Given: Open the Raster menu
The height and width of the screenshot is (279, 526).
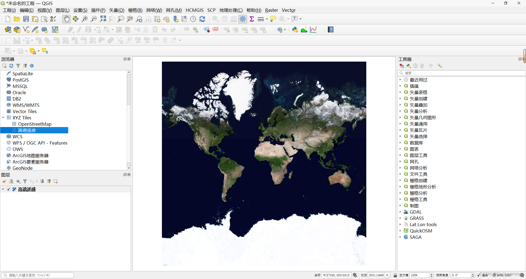Looking at the screenshot, I should [271, 10].
